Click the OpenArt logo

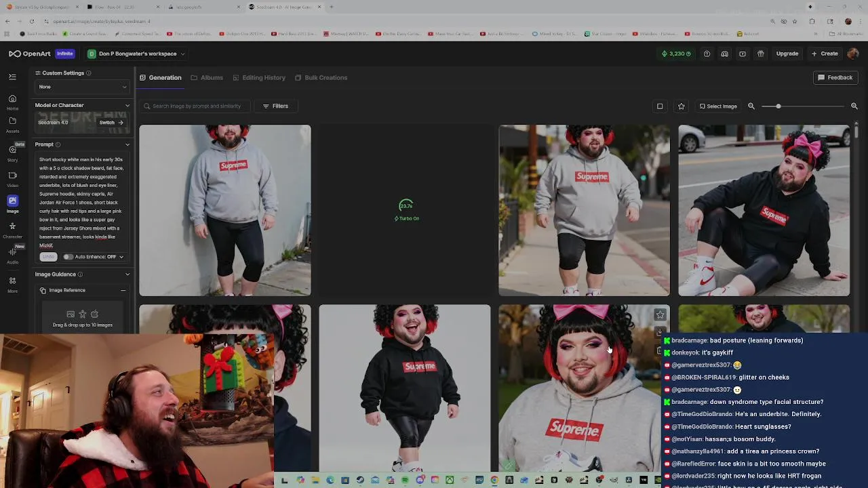29,54
